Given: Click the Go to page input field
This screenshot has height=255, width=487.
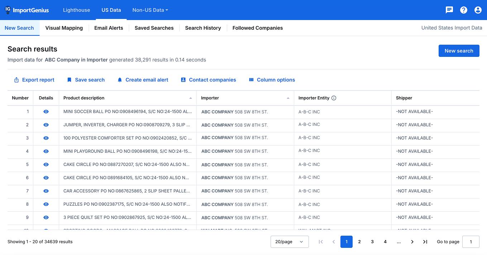Looking at the screenshot, I should (471, 242).
